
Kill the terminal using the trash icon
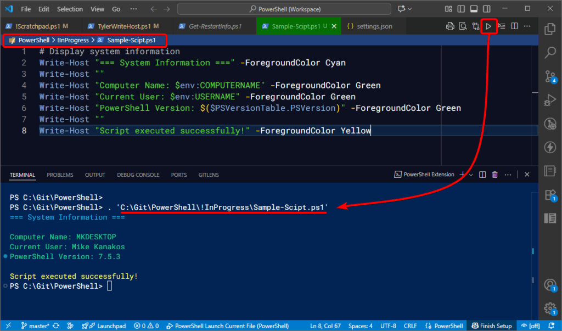pyautogui.click(x=494, y=174)
